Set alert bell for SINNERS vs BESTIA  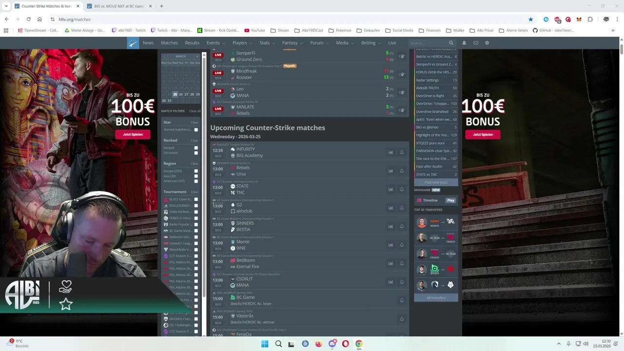coord(402,226)
